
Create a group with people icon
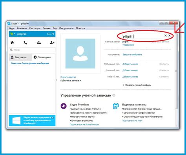coord(39,42)
